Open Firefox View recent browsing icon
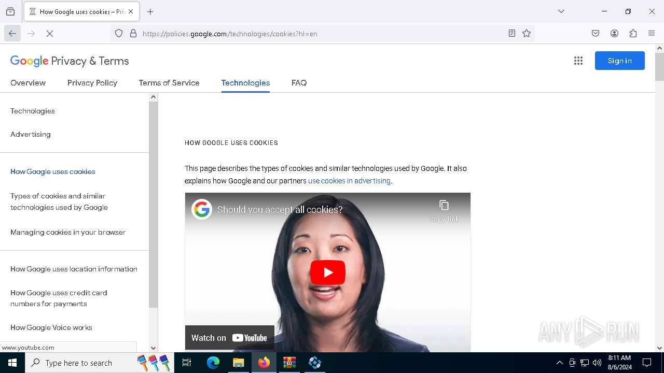 pyautogui.click(x=10, y=11)
